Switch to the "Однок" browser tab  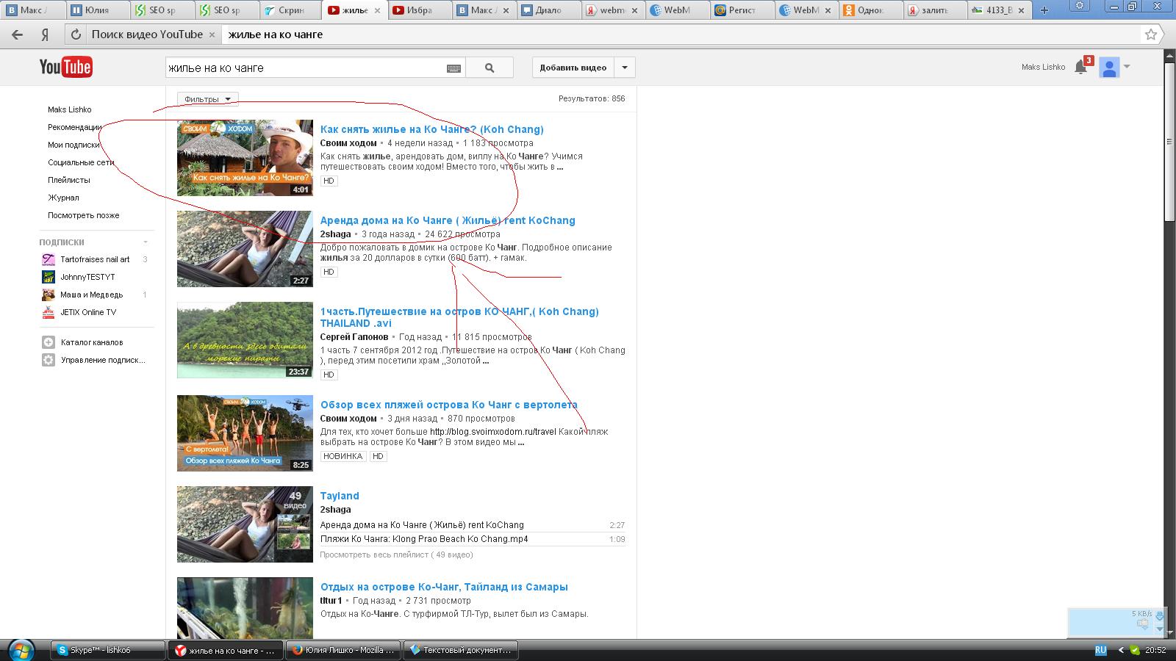[871, 10]
